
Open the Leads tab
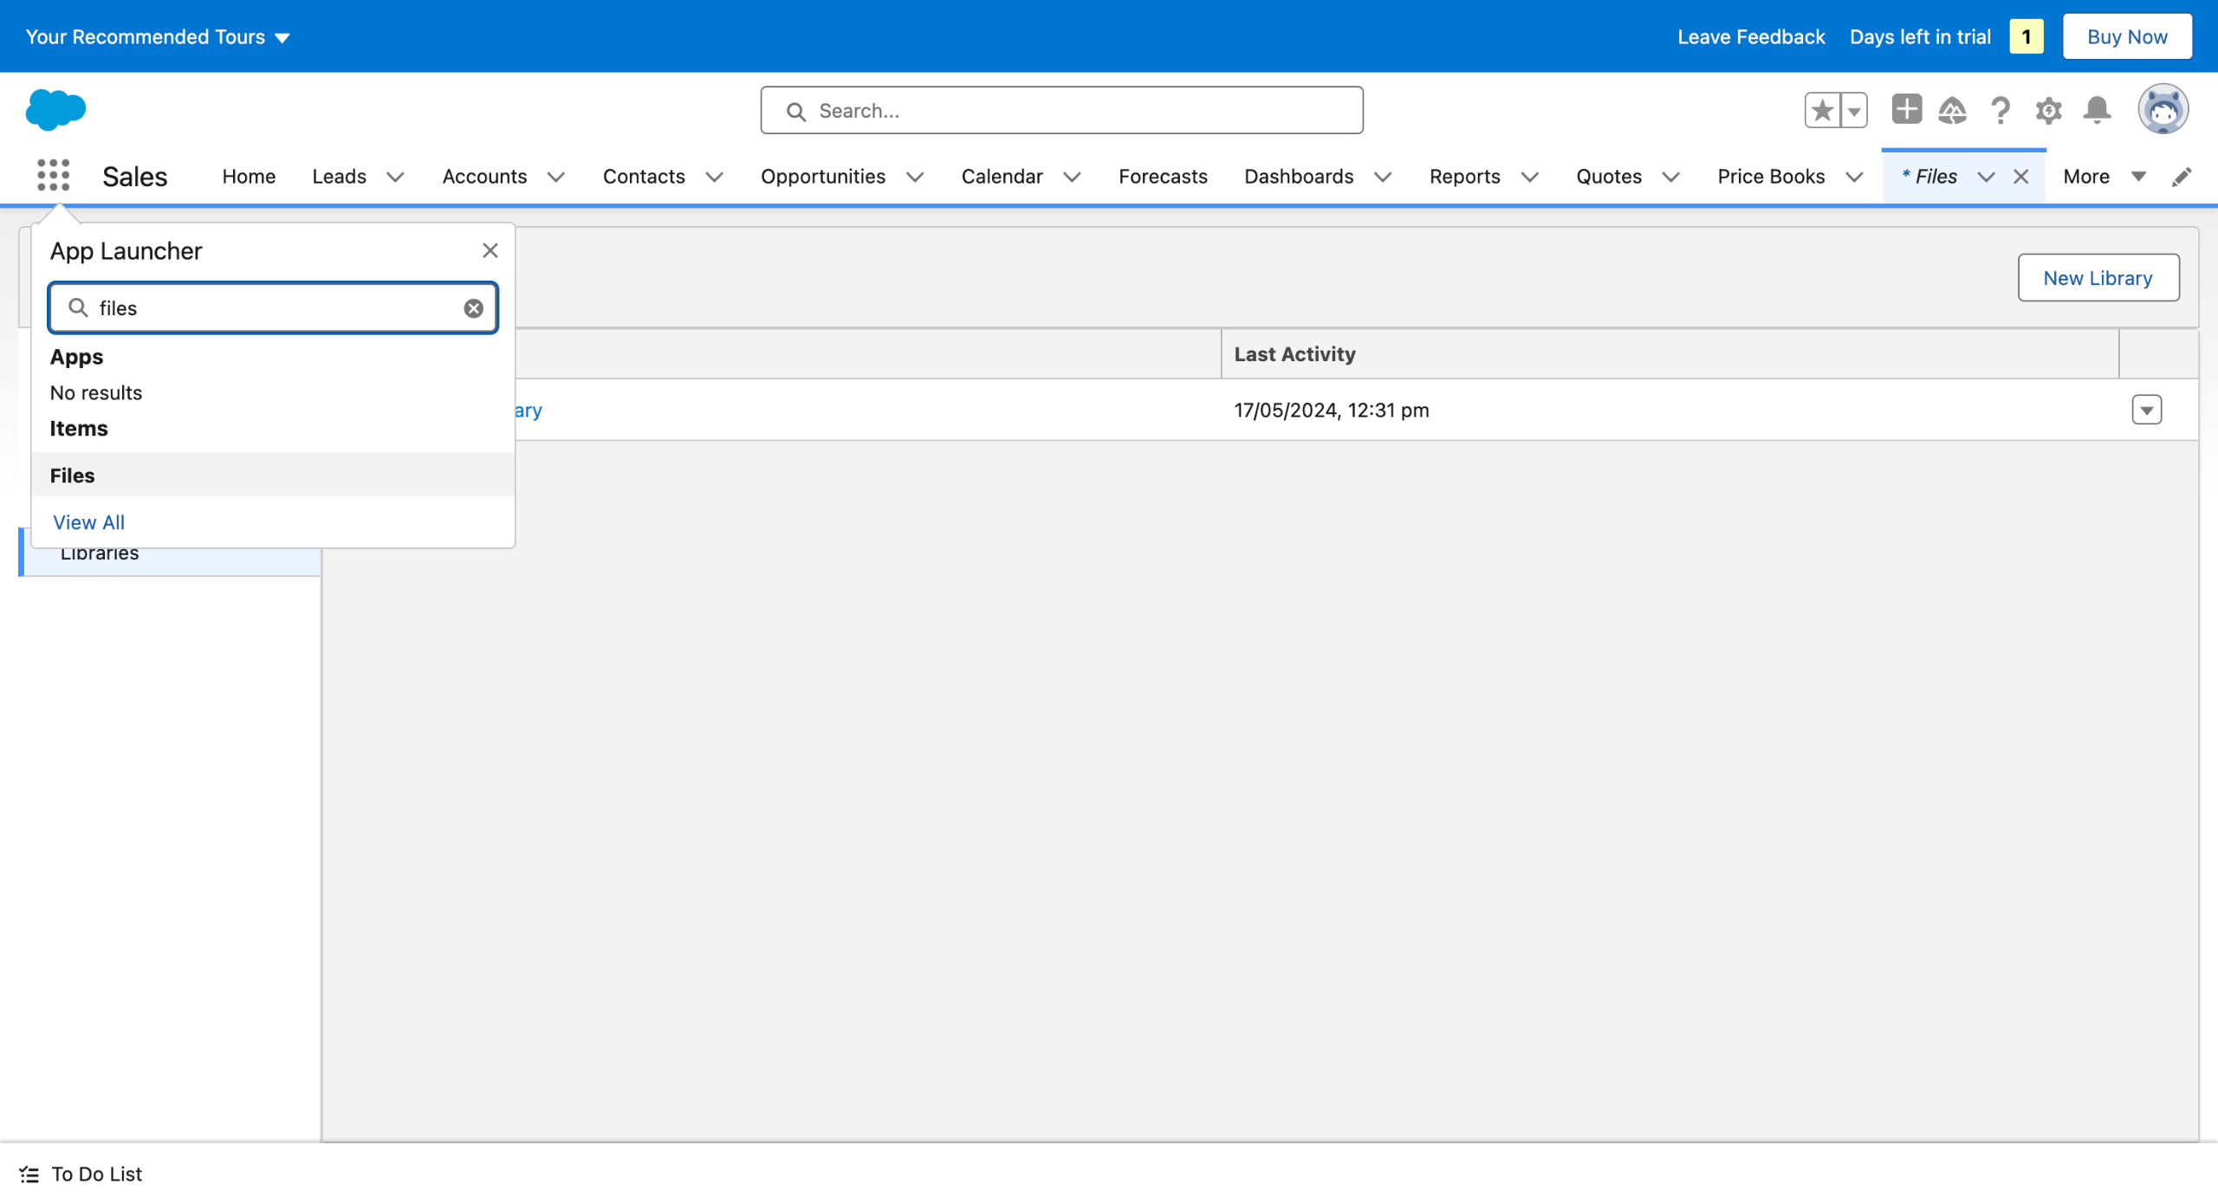[x=339, y=177]
